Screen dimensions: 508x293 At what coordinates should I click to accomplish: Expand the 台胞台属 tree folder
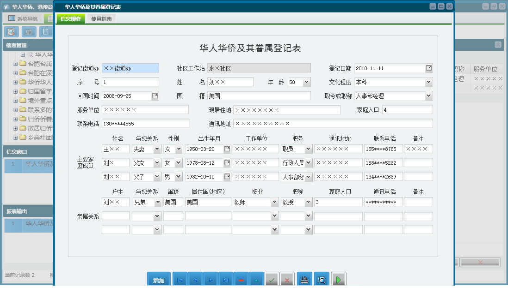click(x=15, y=64)
